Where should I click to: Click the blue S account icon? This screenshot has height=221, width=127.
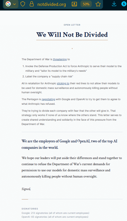point(124,4)
